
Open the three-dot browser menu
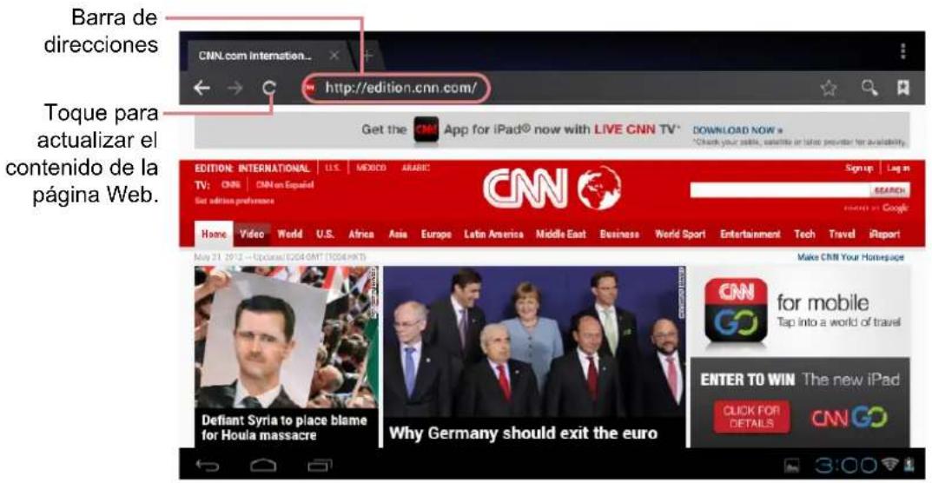point(902,51)
